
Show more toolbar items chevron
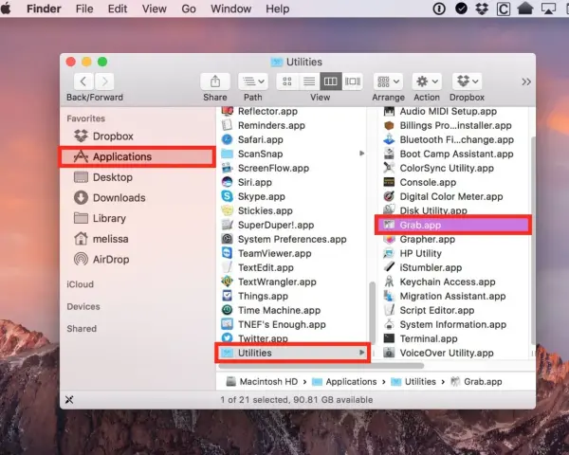(526, 82)
